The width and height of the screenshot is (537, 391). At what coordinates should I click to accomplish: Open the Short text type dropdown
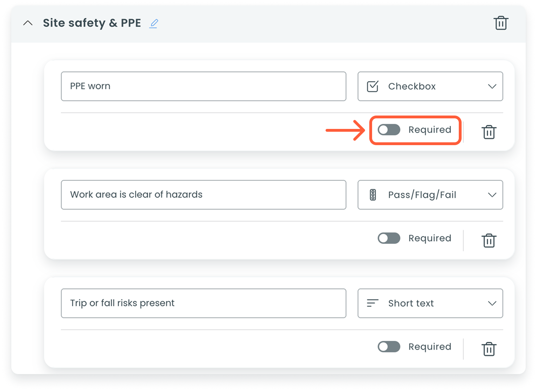[492, 303]
